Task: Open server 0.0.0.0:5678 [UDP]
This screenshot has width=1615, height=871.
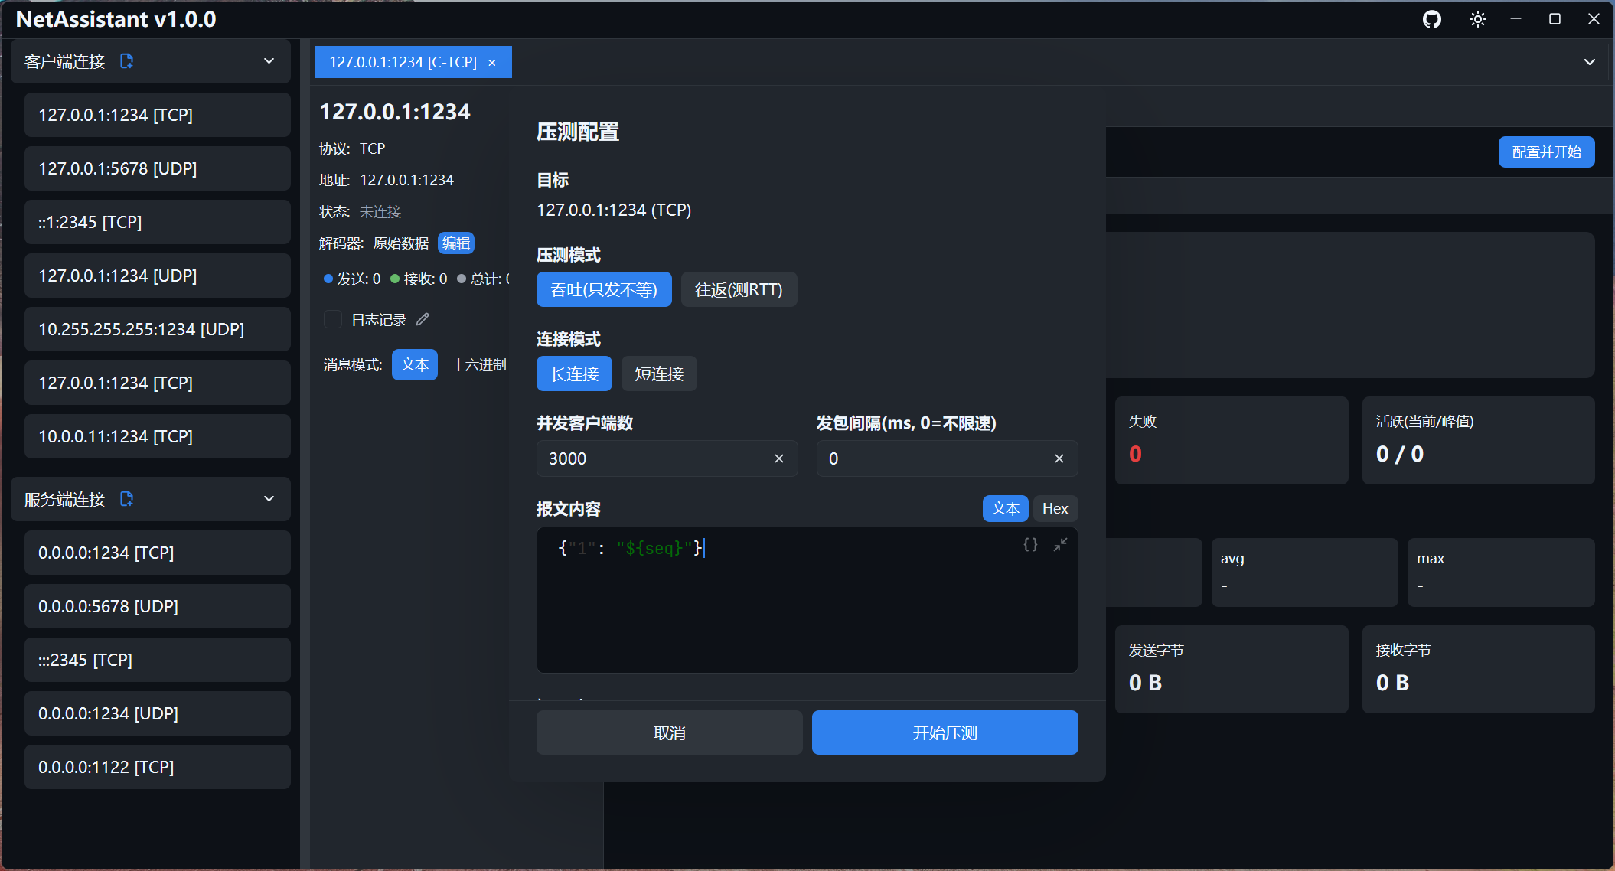Action: [x=158, y=606]
